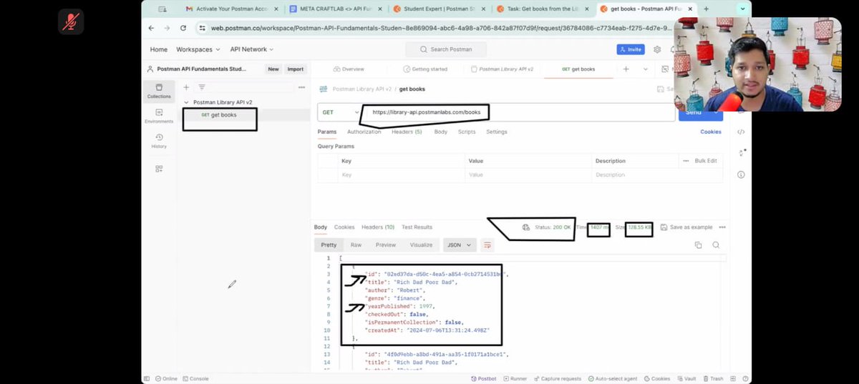Click the Search Postman field

(446, 49)
